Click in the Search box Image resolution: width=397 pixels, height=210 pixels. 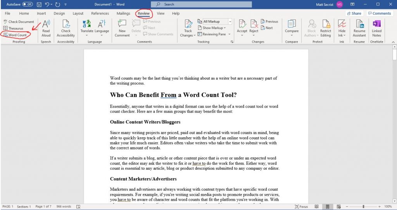click(201, 4)
